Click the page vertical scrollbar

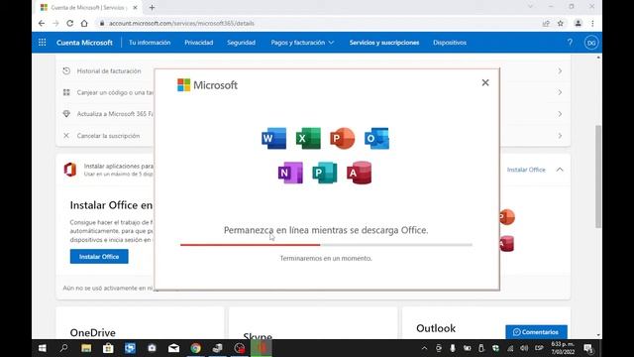pos(598,177)
